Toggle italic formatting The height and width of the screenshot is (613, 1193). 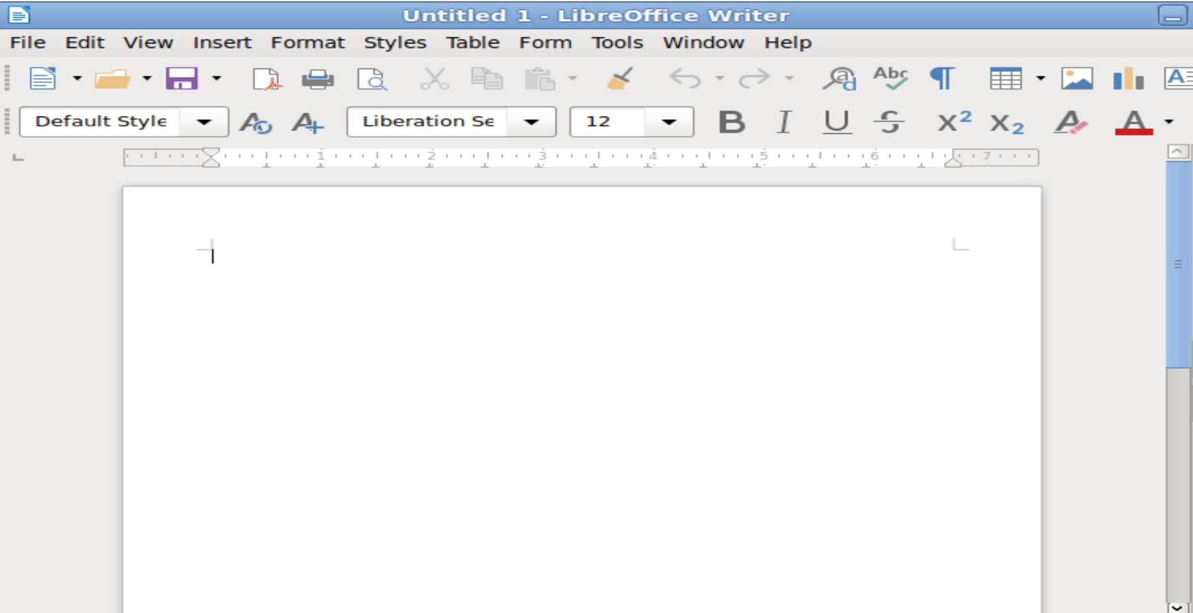click(x=784, y=122)
